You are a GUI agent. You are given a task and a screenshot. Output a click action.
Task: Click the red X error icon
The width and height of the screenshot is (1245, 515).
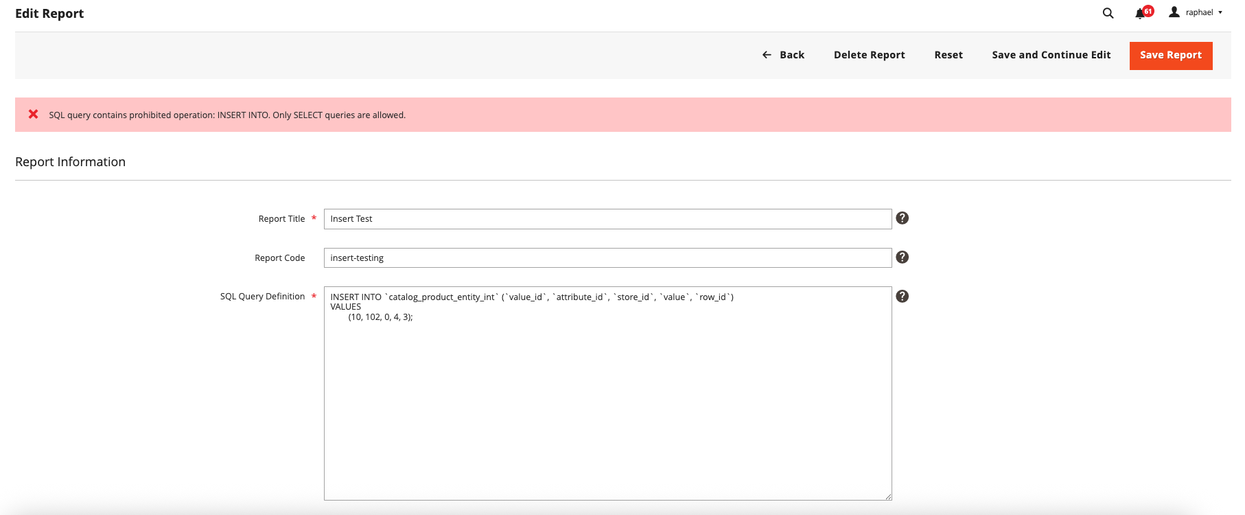coord(33,115)
